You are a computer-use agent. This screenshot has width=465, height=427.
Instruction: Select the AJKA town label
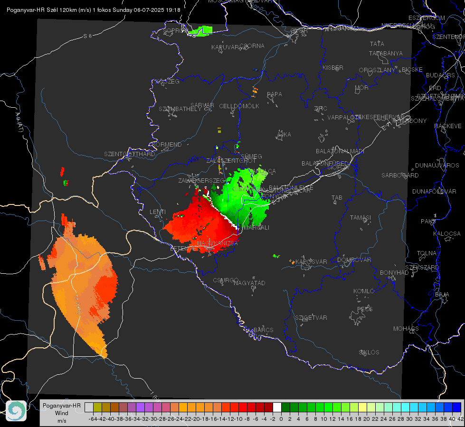tap(284, 135)
